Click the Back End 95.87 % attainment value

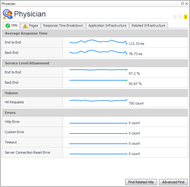[135, 84]
